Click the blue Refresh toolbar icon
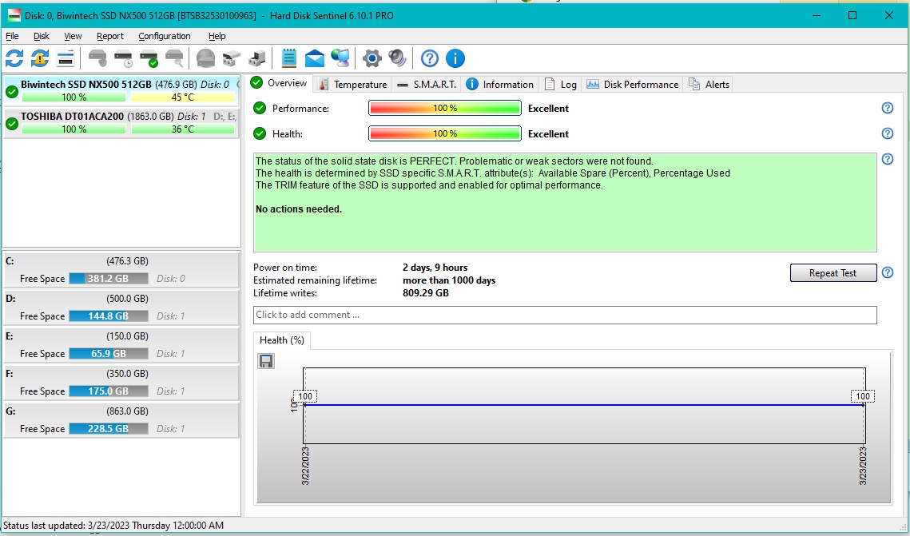The height and width of the screenshot is (536, 910). (x=14, y=58)
